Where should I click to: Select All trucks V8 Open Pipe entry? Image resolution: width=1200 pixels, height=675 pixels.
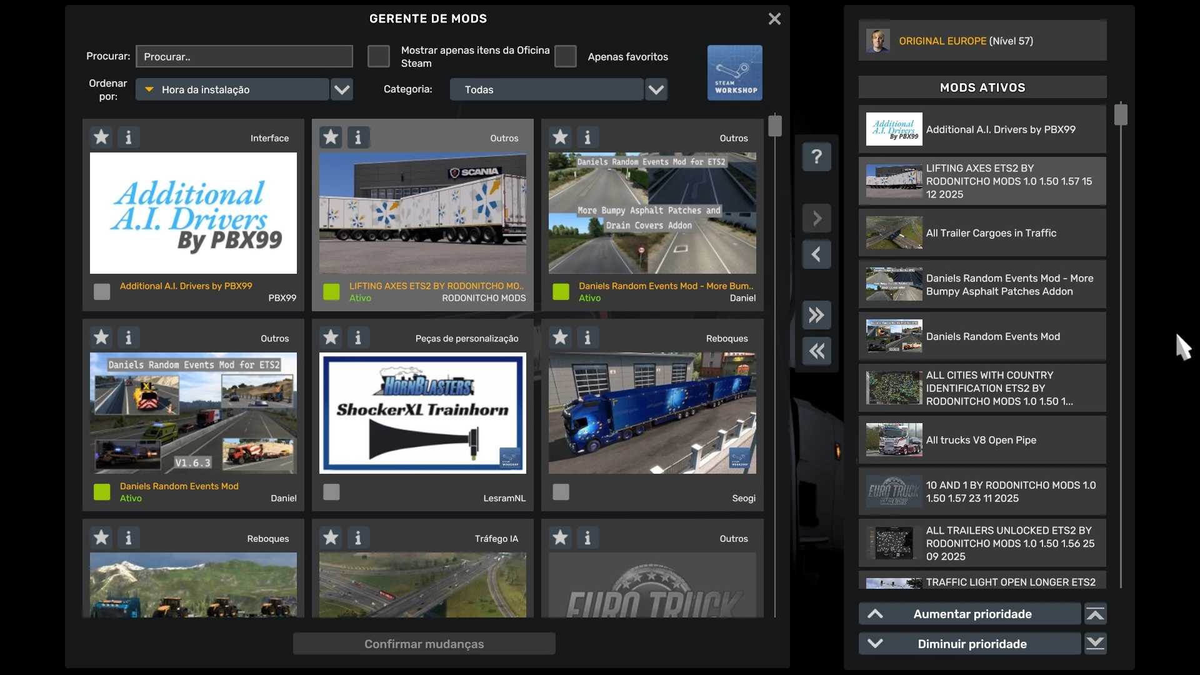982,440
